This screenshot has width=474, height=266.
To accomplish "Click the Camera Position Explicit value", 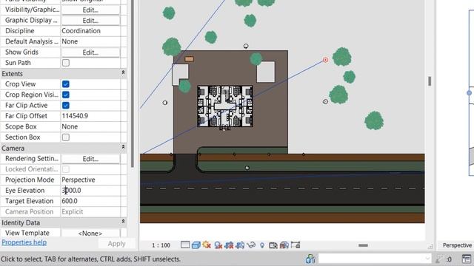I will pyautogui.click(x=90, y=212).
